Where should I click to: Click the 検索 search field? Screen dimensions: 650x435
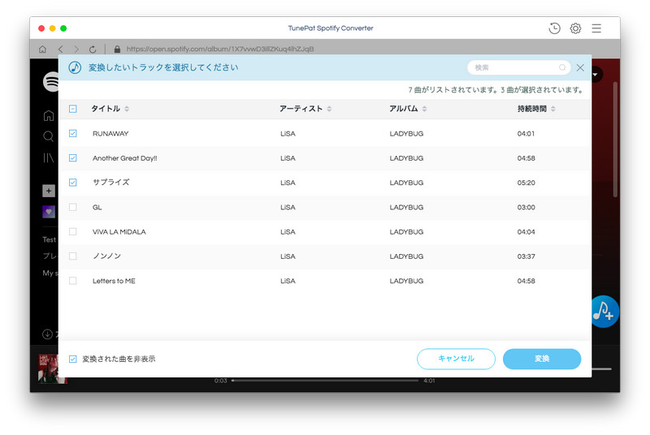click(x=518, y=67)
